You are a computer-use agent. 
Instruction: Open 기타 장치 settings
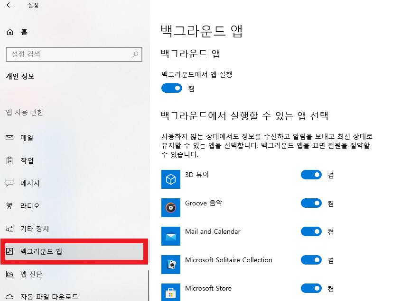(74, 229)
